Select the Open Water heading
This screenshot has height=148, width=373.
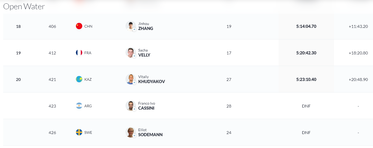point(24,7)
